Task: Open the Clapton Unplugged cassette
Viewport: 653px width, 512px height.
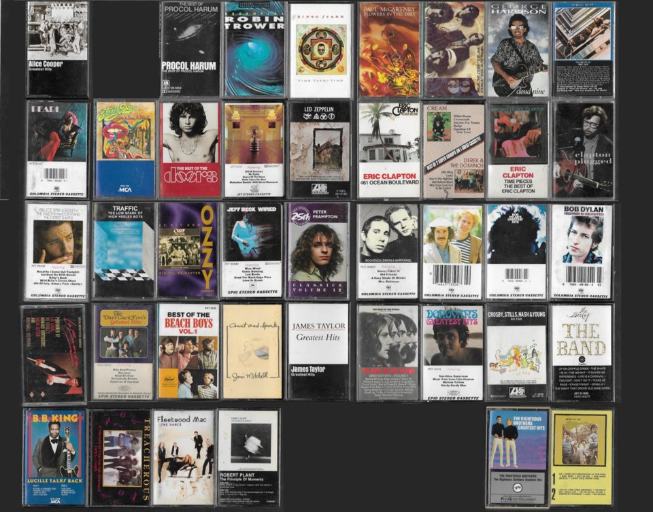Action: click(584, 150)
